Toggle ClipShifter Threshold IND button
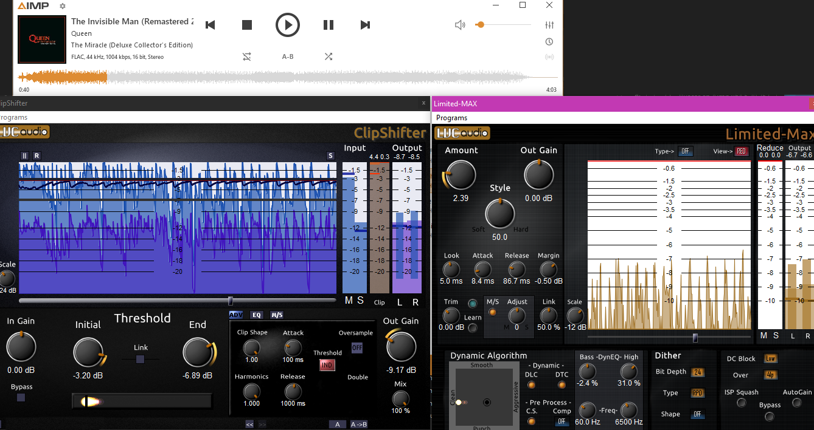The image size is (814, 430). click(327, 365)
